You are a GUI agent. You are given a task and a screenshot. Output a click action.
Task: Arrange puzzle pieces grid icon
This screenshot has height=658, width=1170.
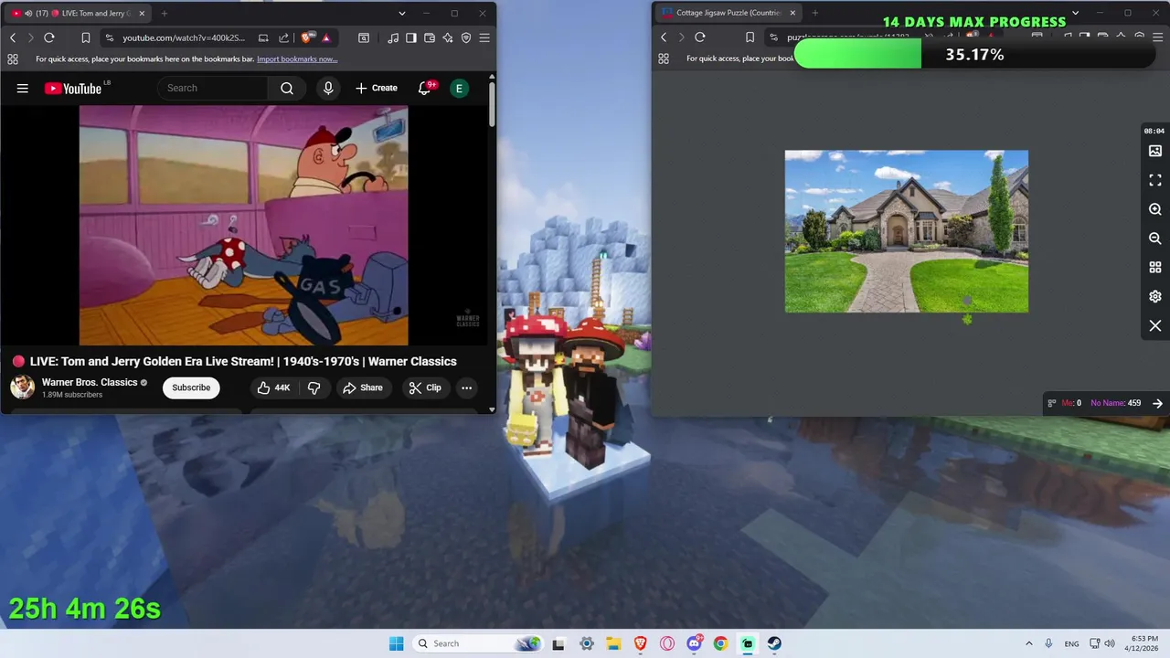tap(1155, 268)
